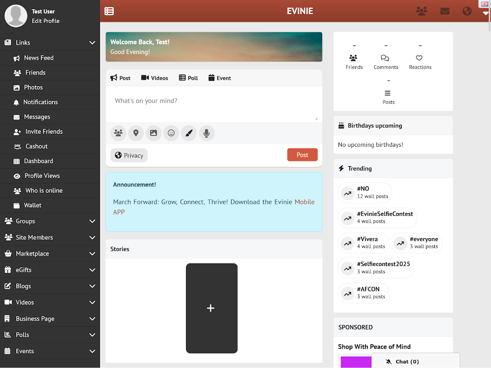The width and height of the screenshot is (491, 368).
Task: Open Photos in the sidebar
Action: (50, 87)
